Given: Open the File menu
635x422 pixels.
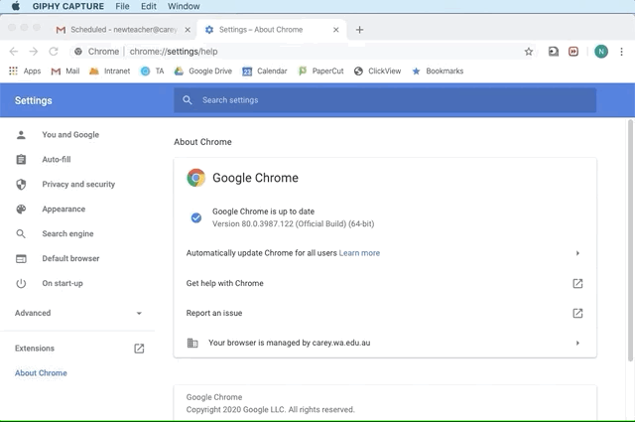Looking at the screenshot, I should pos(122,6).
